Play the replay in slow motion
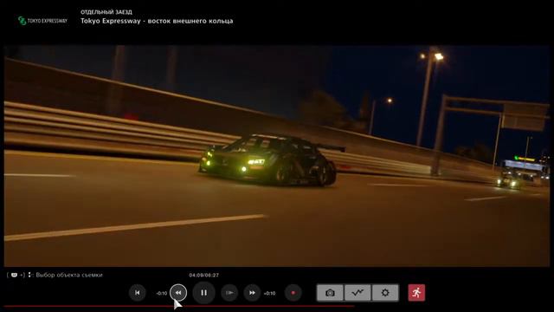This screenshot has width=554, height=312. pyautogui.click(x=229, y=293)
